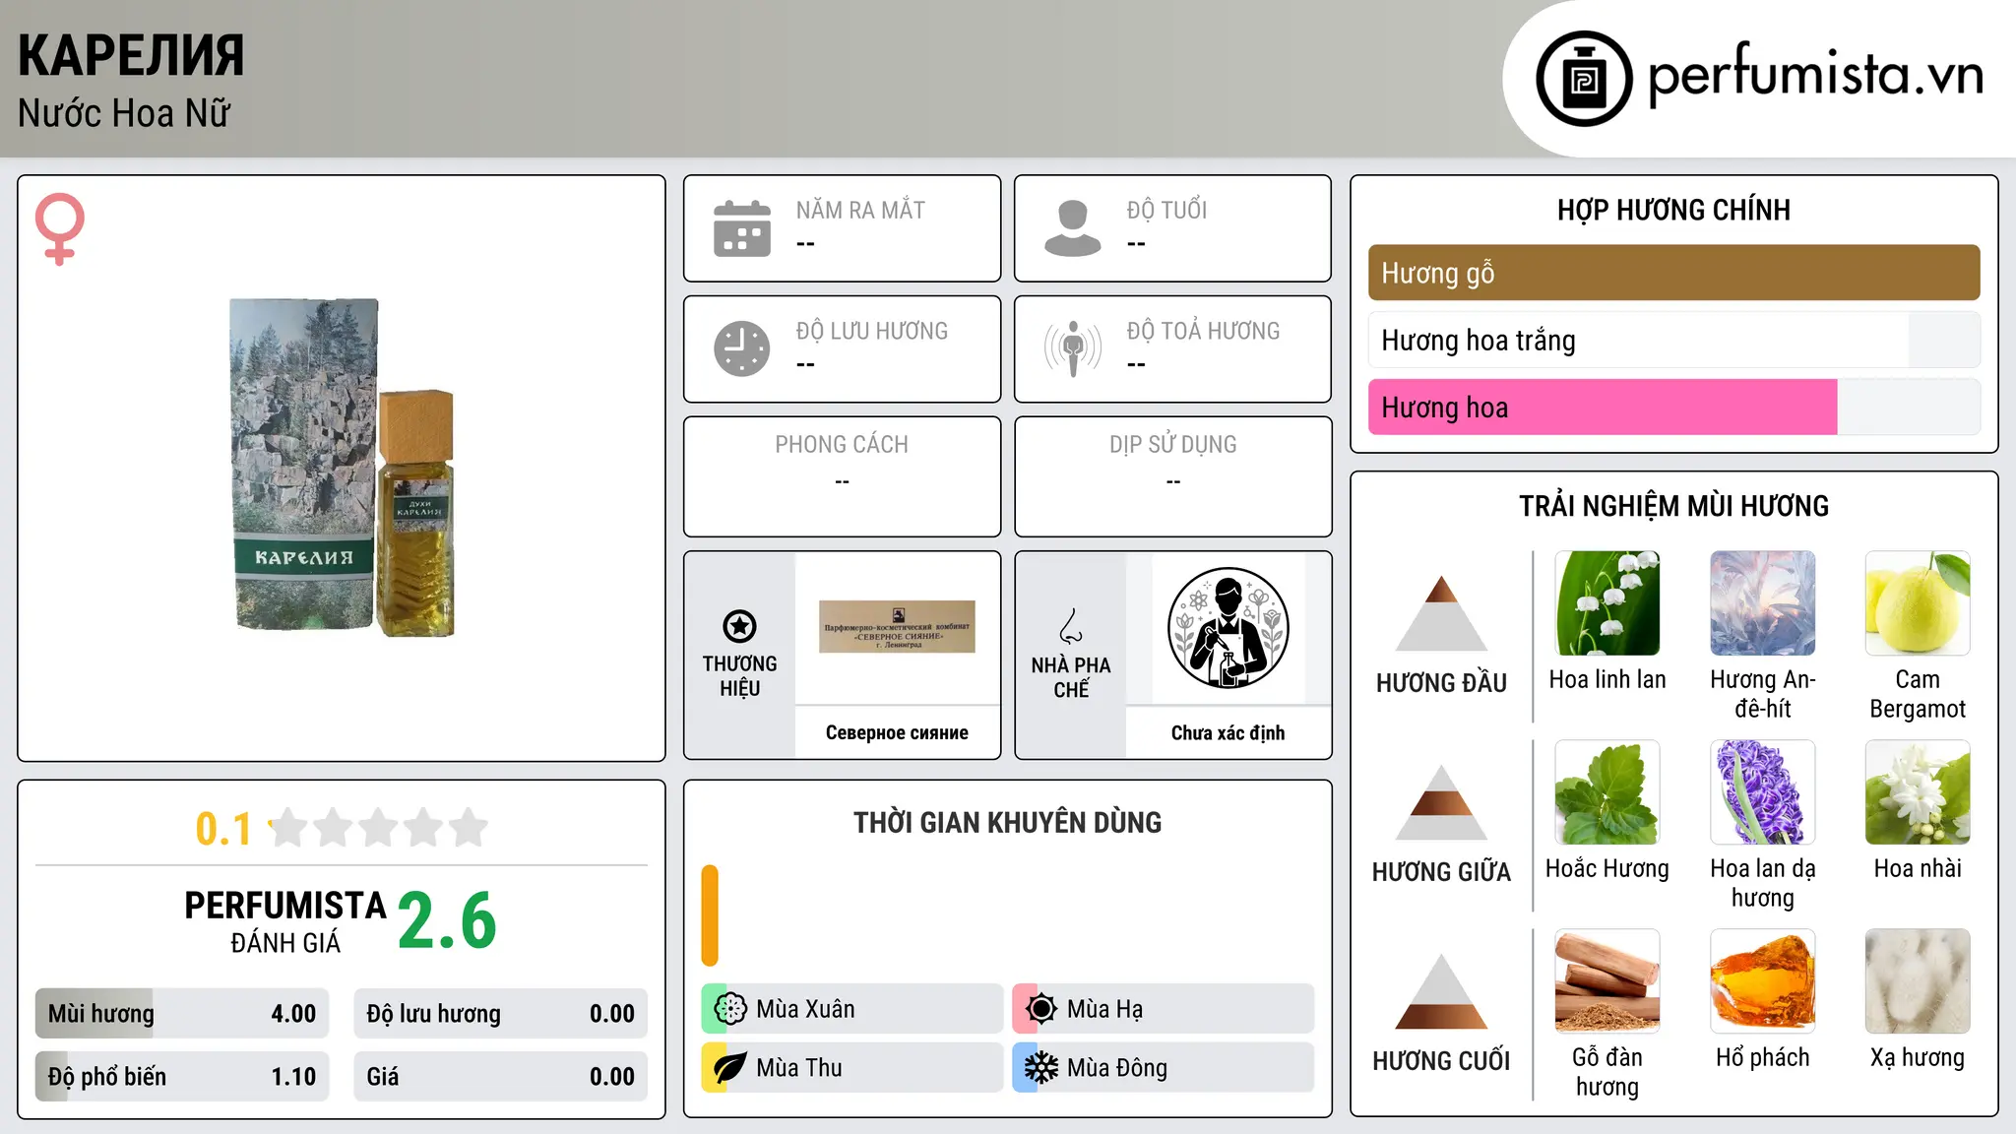This screenshot has height=1134, width=2016.
Task: Click the Perfumista đánh giá label
Action: (x=285, y=921)
